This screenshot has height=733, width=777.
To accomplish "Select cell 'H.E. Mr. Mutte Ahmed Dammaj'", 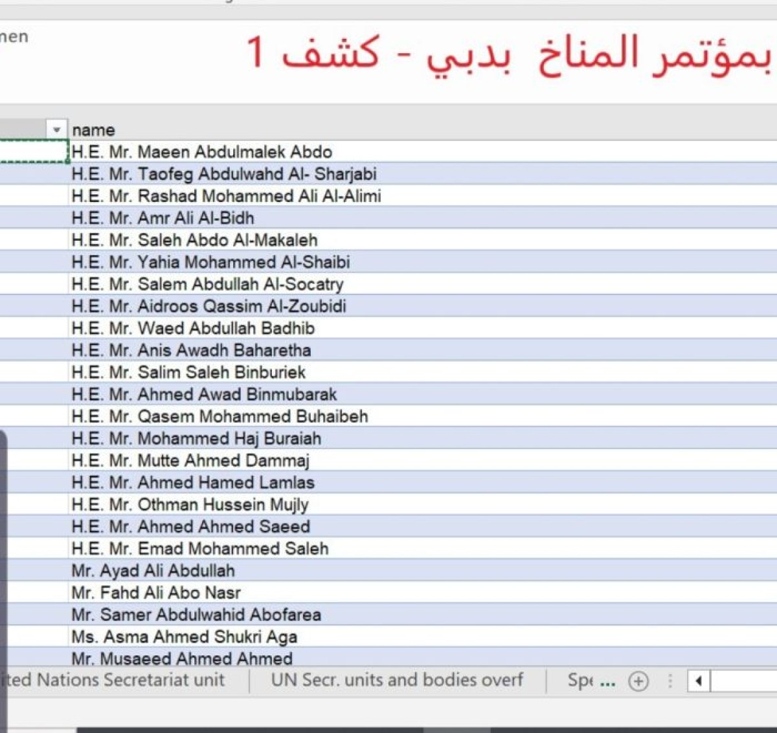I will [x=422, y=460].
